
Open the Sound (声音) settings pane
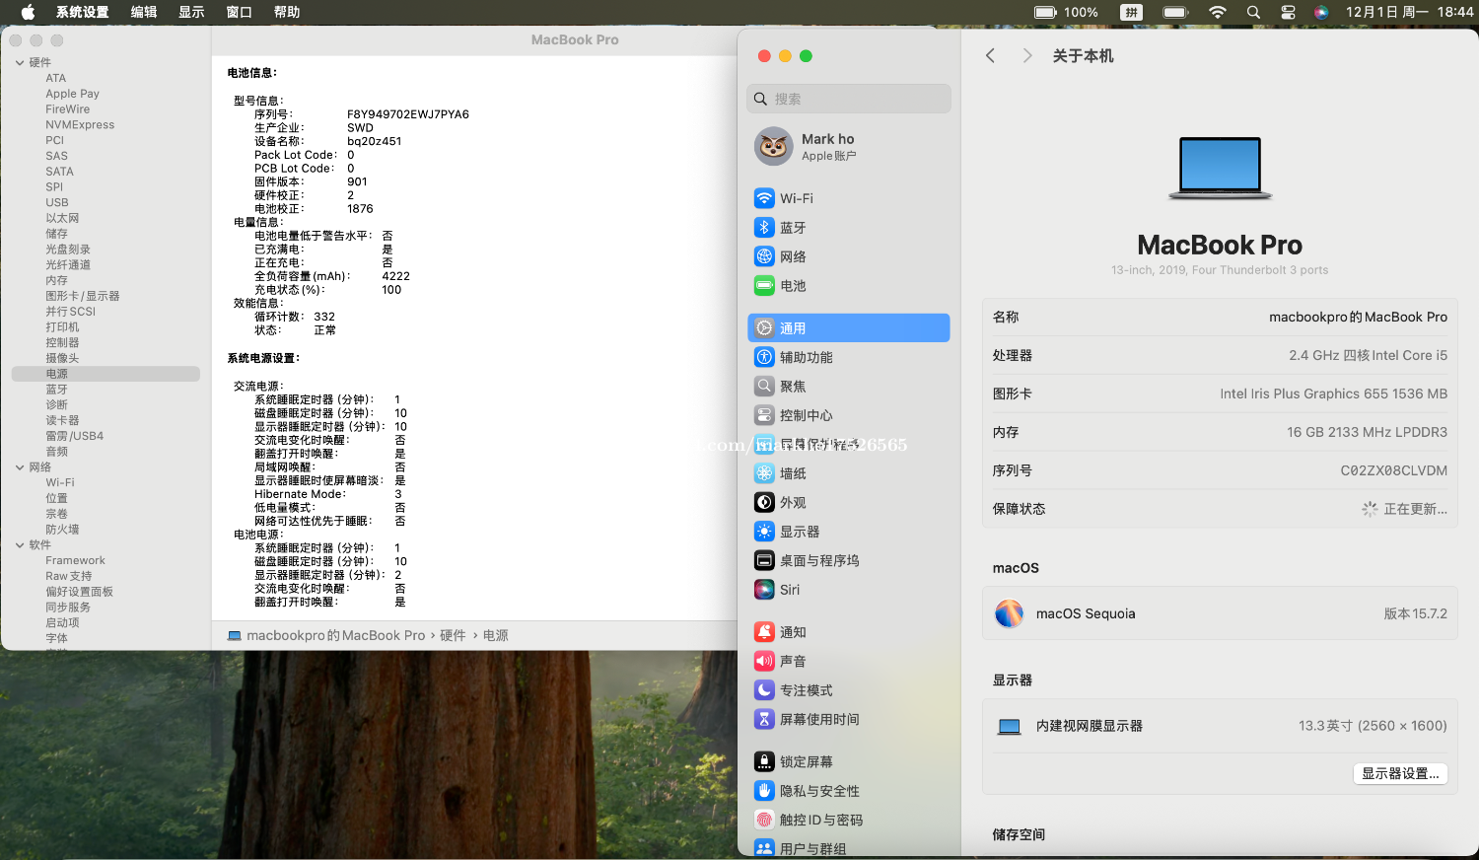tap(792, 662)
